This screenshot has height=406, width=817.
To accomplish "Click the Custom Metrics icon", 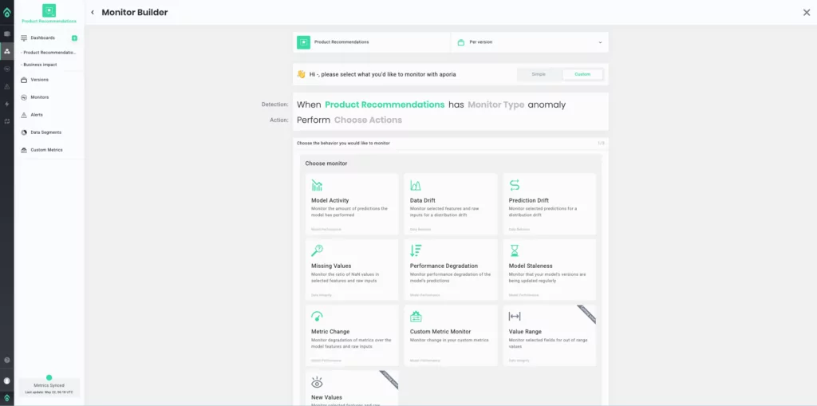I will pyautogui.click(x=24, y=150).
